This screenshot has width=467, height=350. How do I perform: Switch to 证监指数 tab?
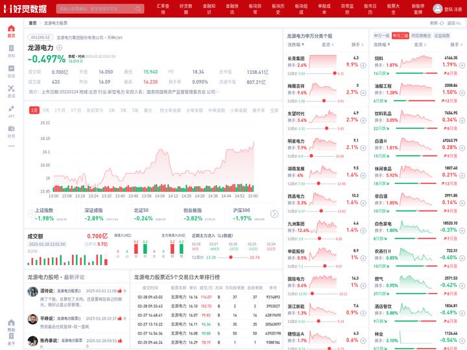click(442, 36)
